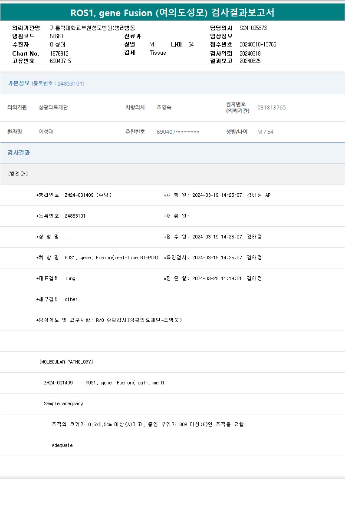Viewport: 345px width, 526px height.
Task: Select the 의뢰기관 value 삼광의료재단
Action: (53, 108)
